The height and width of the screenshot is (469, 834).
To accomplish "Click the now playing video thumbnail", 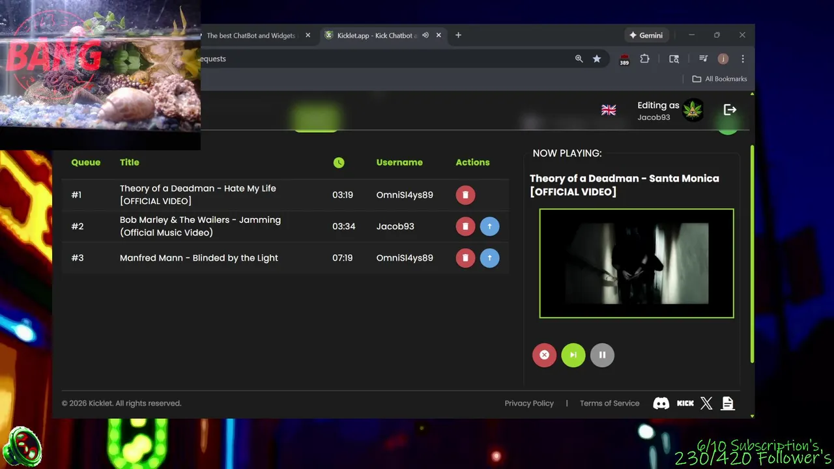I will [637, 263].
